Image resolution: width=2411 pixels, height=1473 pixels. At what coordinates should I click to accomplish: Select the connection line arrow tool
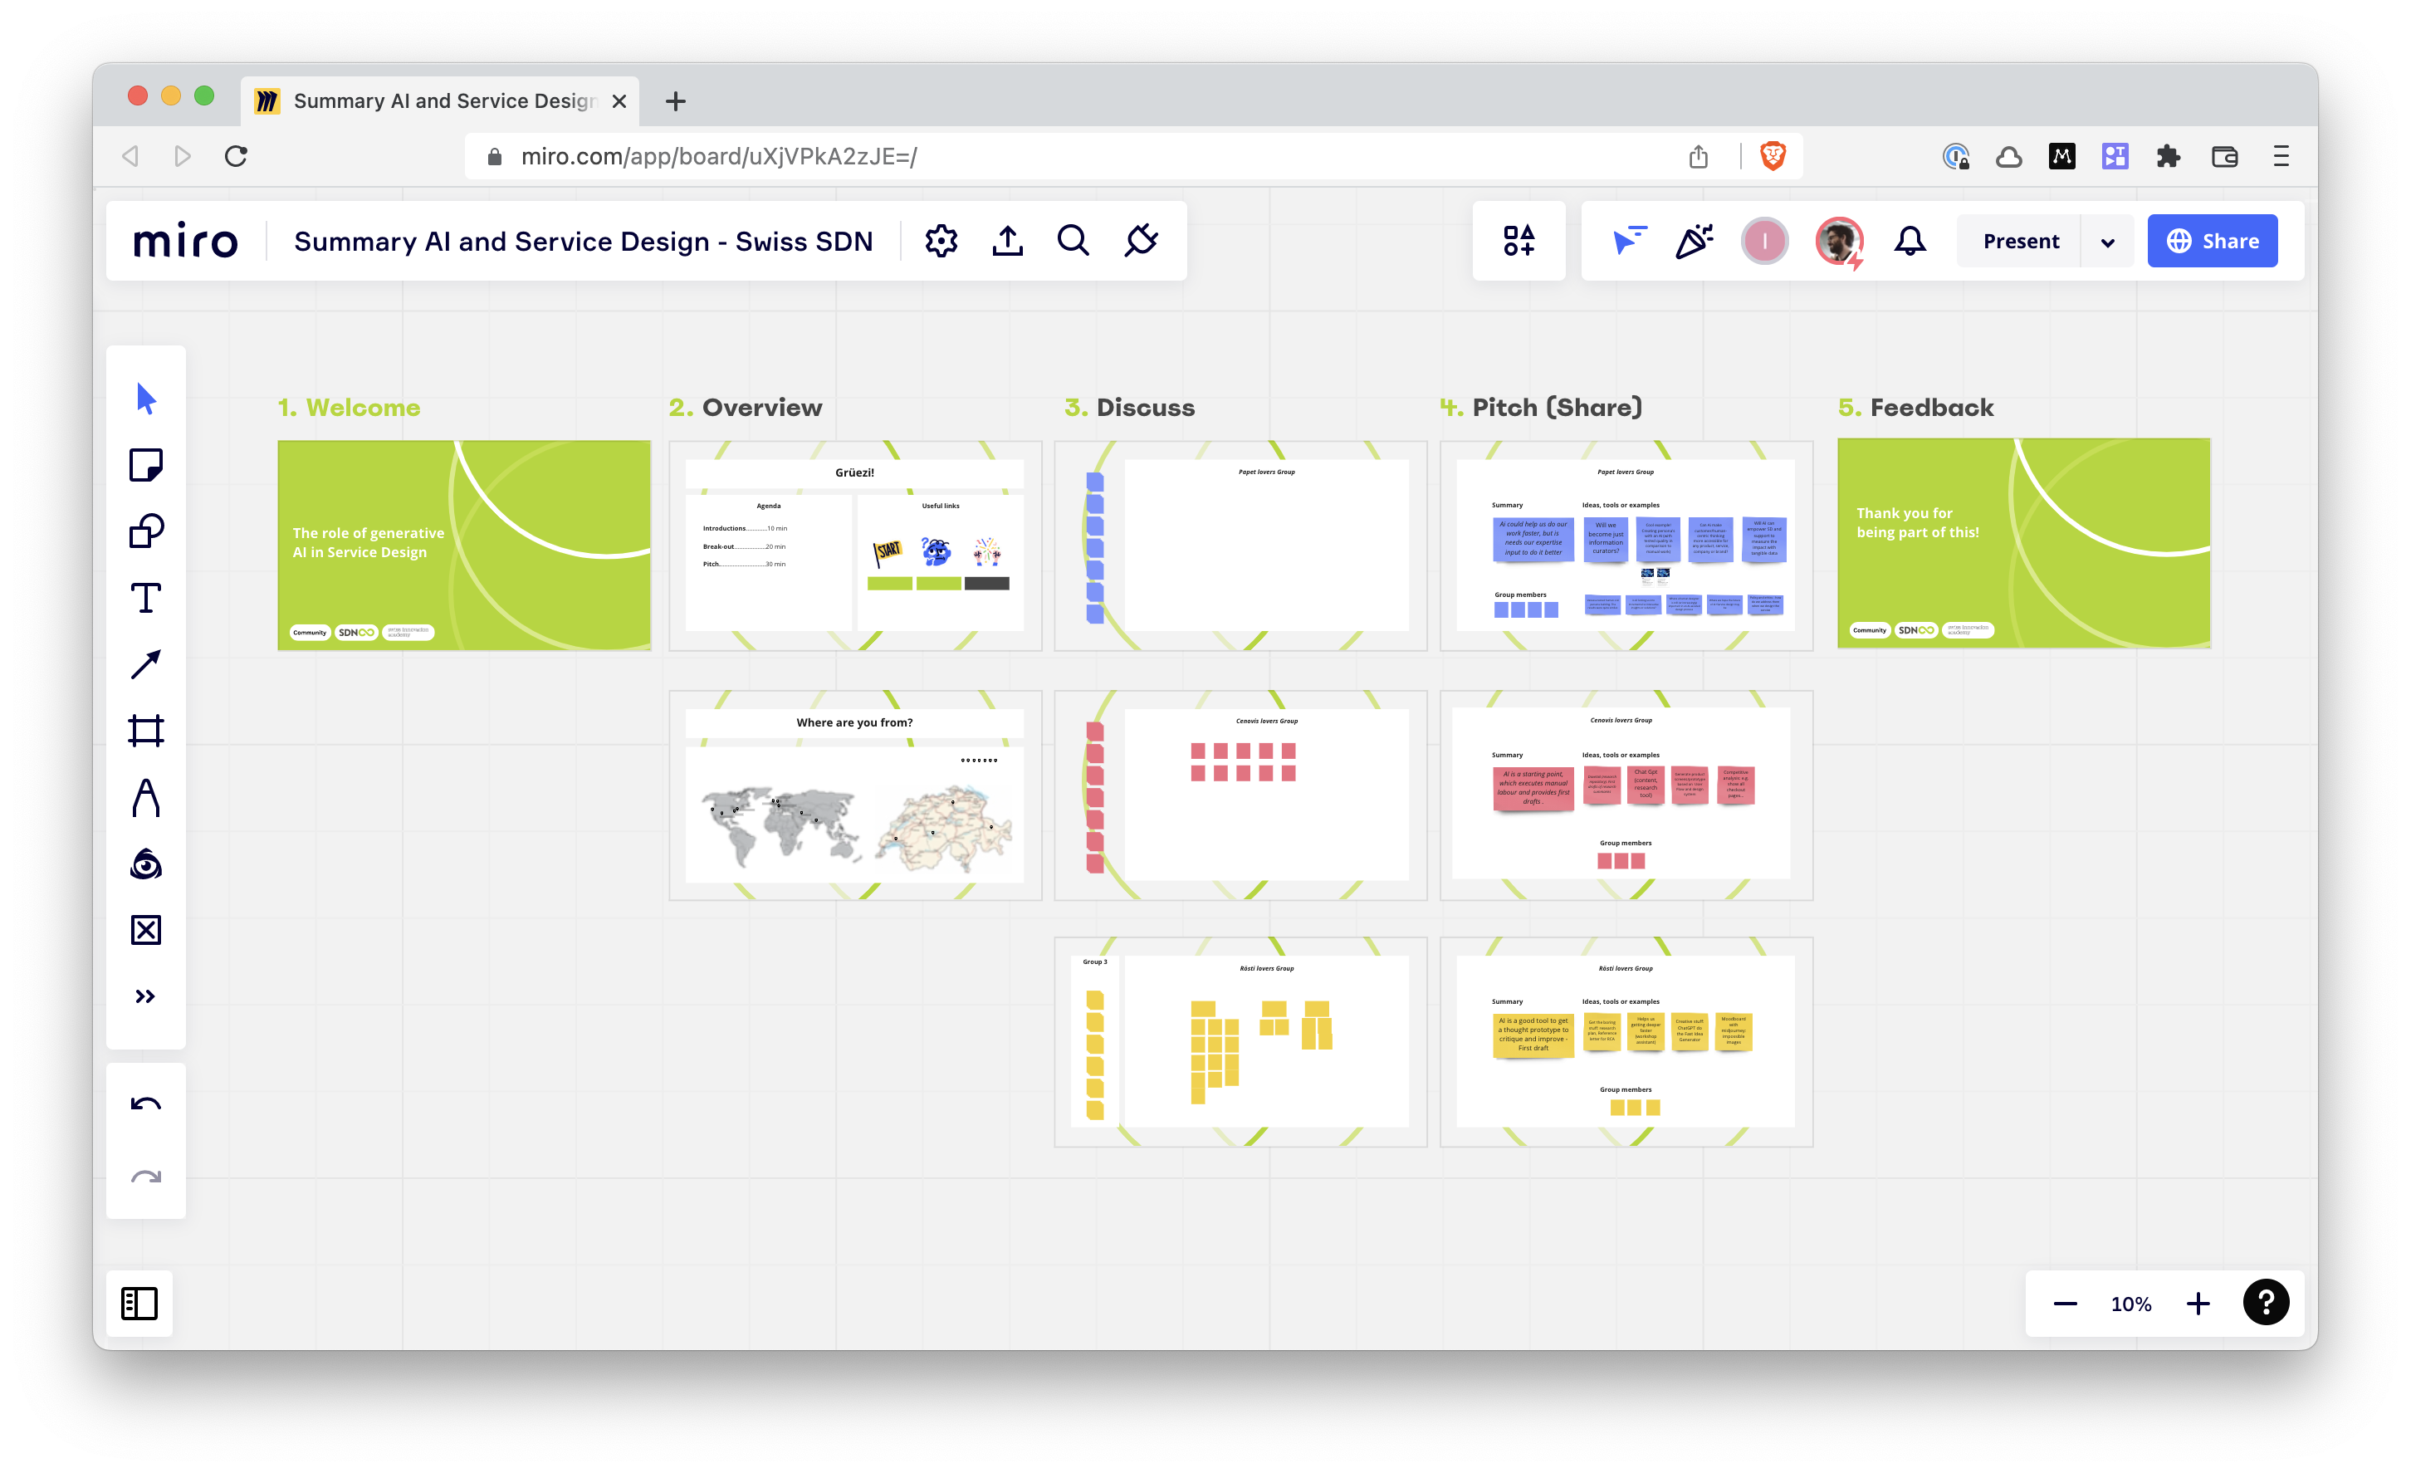pos(146,664)
